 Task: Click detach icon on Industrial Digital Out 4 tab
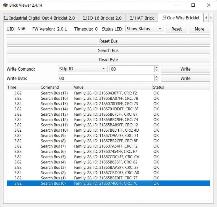pyautogui.click(x=6, y=18)
